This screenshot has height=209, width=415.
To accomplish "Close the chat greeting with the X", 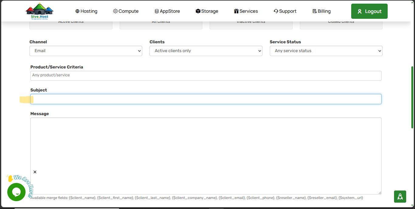I will (35, 172).
